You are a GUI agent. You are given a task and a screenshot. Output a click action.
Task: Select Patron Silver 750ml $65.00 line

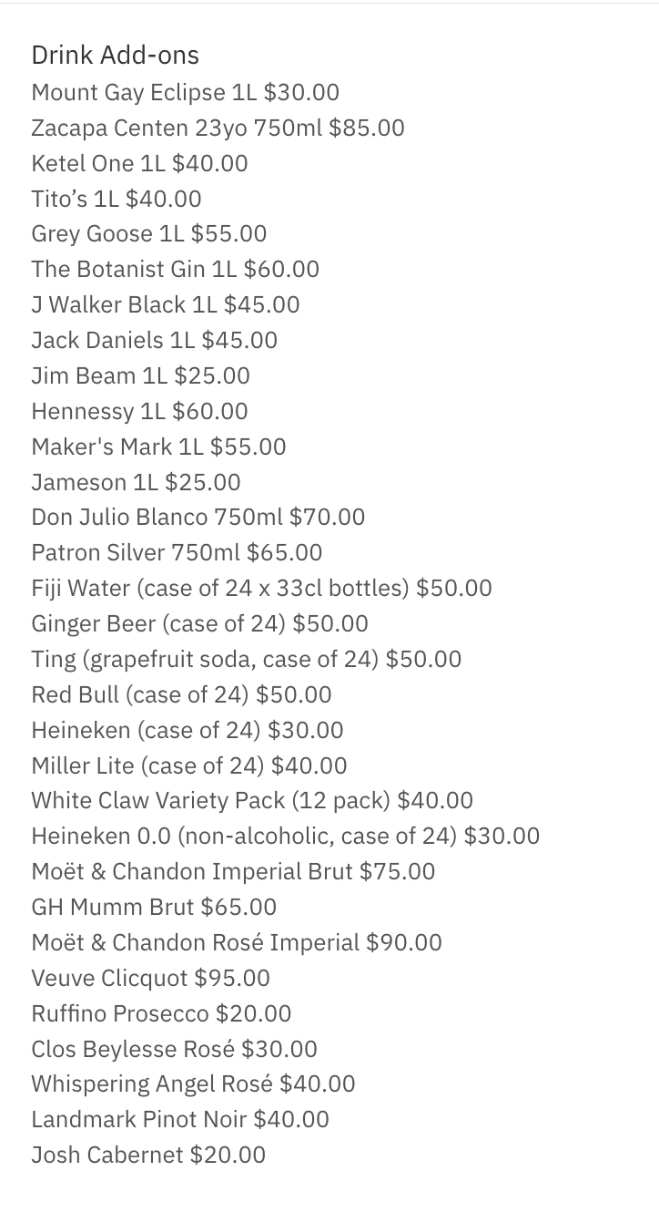[177, 553]
